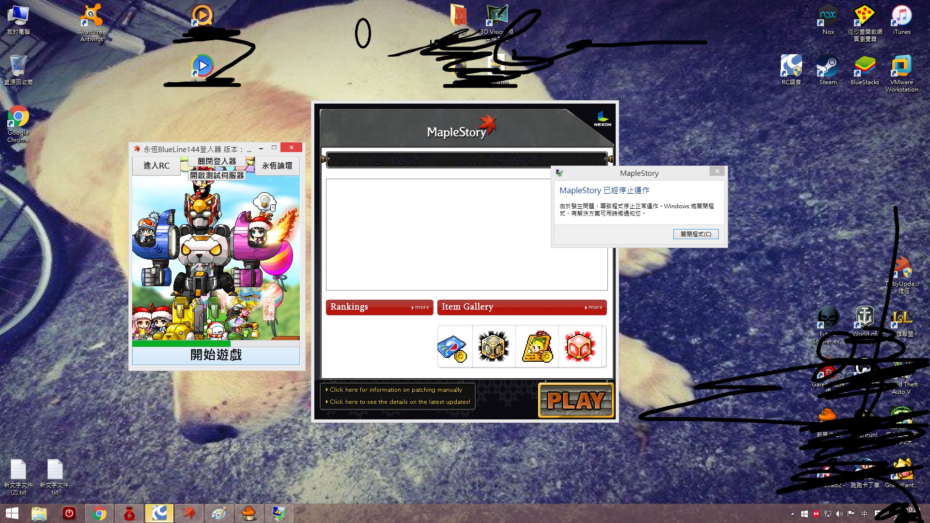Click the MapleStory launcher black progress bar
This screenshot has width=930, height=523.
(x=466, y=159)
